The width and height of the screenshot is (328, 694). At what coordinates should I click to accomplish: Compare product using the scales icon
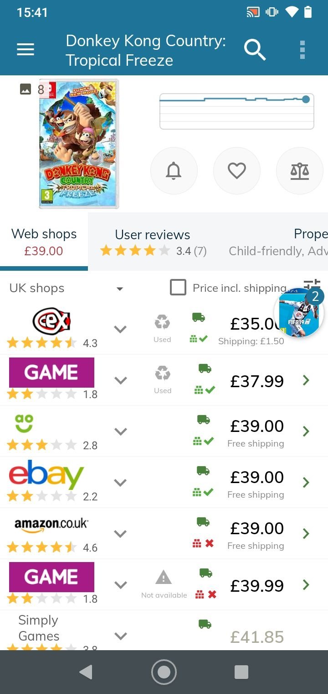coord(299,171)
